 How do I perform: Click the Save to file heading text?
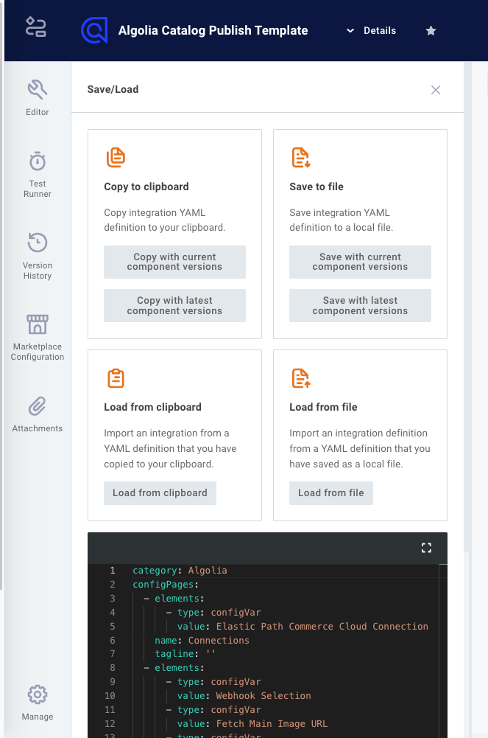(x=317, y=187)
